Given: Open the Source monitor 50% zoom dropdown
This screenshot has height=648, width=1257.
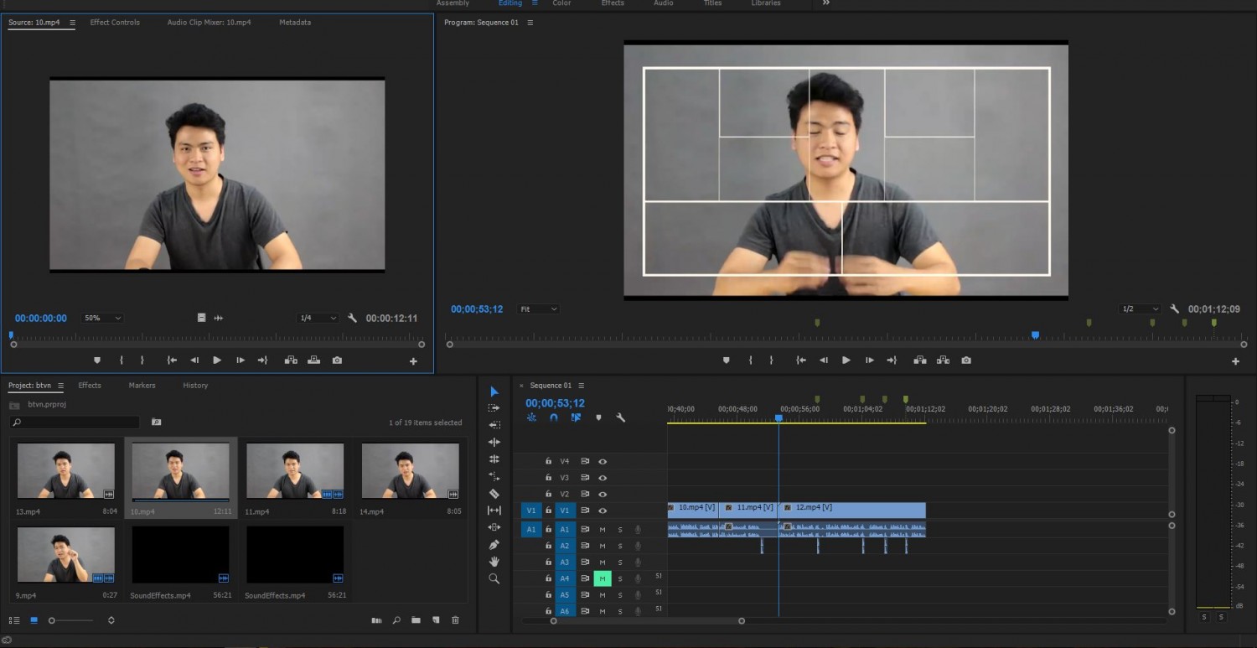Looking at the screenshot, I should [x=102, y=319].
